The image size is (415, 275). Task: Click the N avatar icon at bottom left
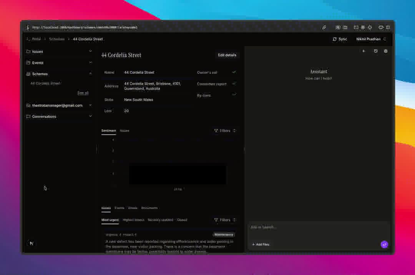tap(32, 244)
